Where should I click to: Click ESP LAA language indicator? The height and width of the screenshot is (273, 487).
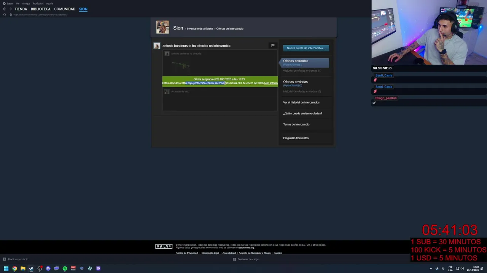pos(450,268)
